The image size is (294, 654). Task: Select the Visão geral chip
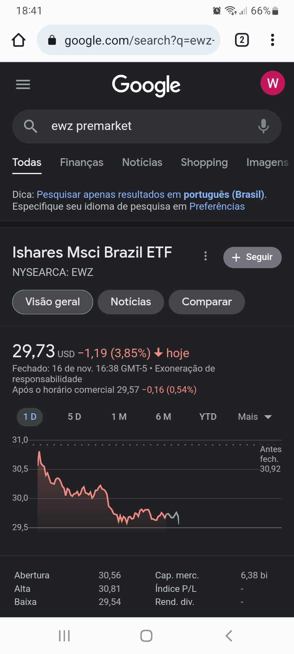point(53,302)
